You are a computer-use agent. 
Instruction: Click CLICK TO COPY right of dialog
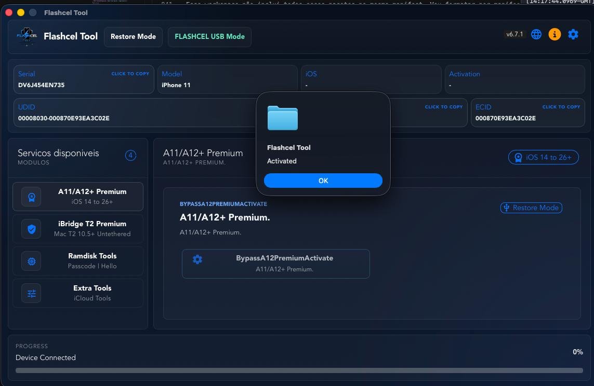coord(444,107)
